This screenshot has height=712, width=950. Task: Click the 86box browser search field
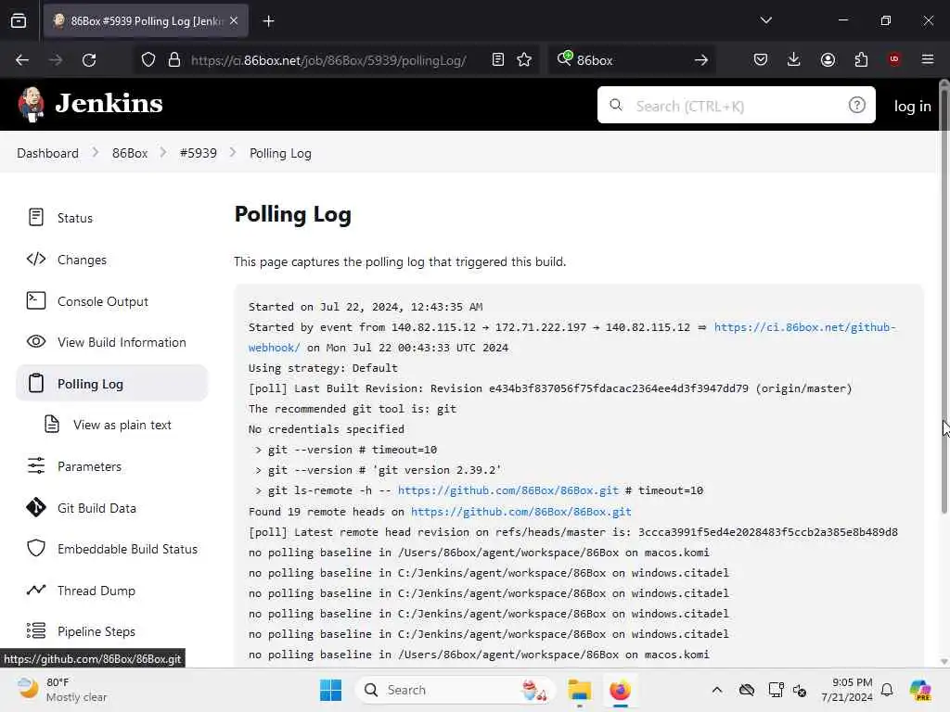coord(630,60)
